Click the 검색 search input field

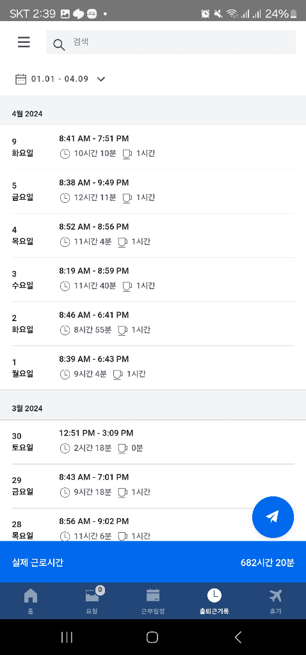[x=171, y=42]
